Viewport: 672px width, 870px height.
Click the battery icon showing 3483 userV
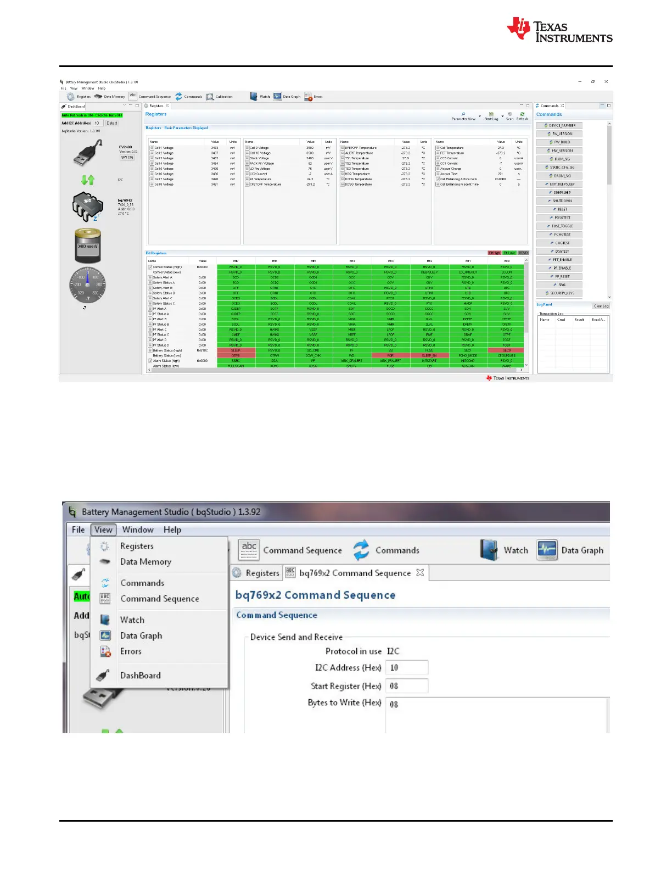pyautogui.click(x=88, y=246)
